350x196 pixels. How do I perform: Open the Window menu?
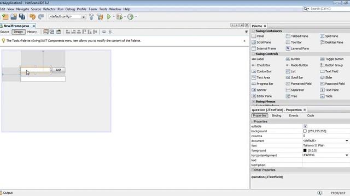[x=115, y=9]
